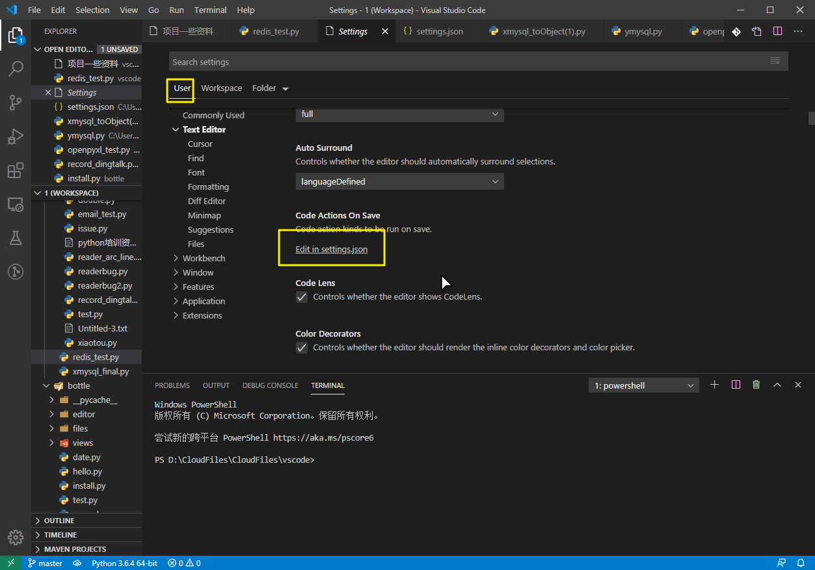
Task: Click into the Search settings field
Action: point(468,62)
